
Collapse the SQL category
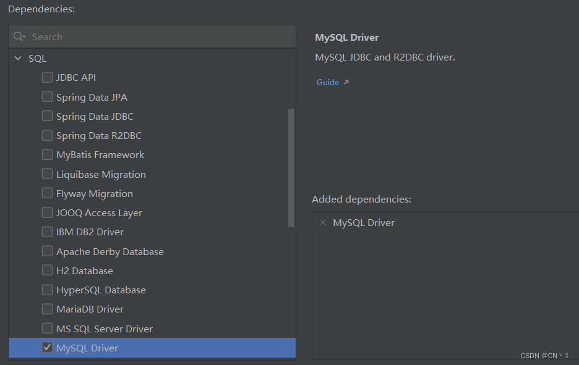pos(18,58)
